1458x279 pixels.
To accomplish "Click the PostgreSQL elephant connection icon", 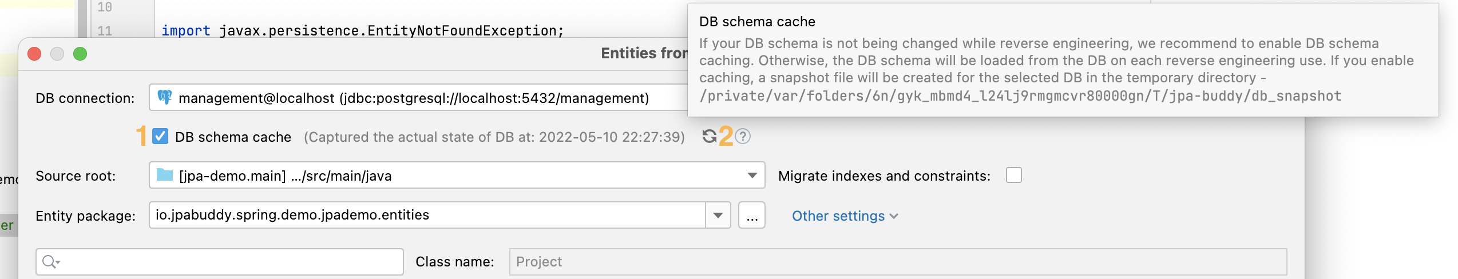I will 165,98.
